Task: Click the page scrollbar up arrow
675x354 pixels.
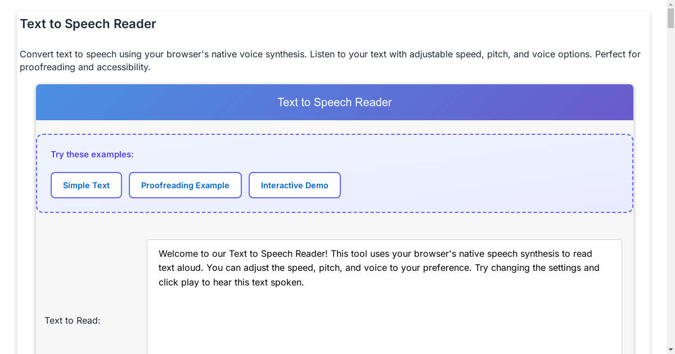Action: pyautogui.click(x=670, y=4)
